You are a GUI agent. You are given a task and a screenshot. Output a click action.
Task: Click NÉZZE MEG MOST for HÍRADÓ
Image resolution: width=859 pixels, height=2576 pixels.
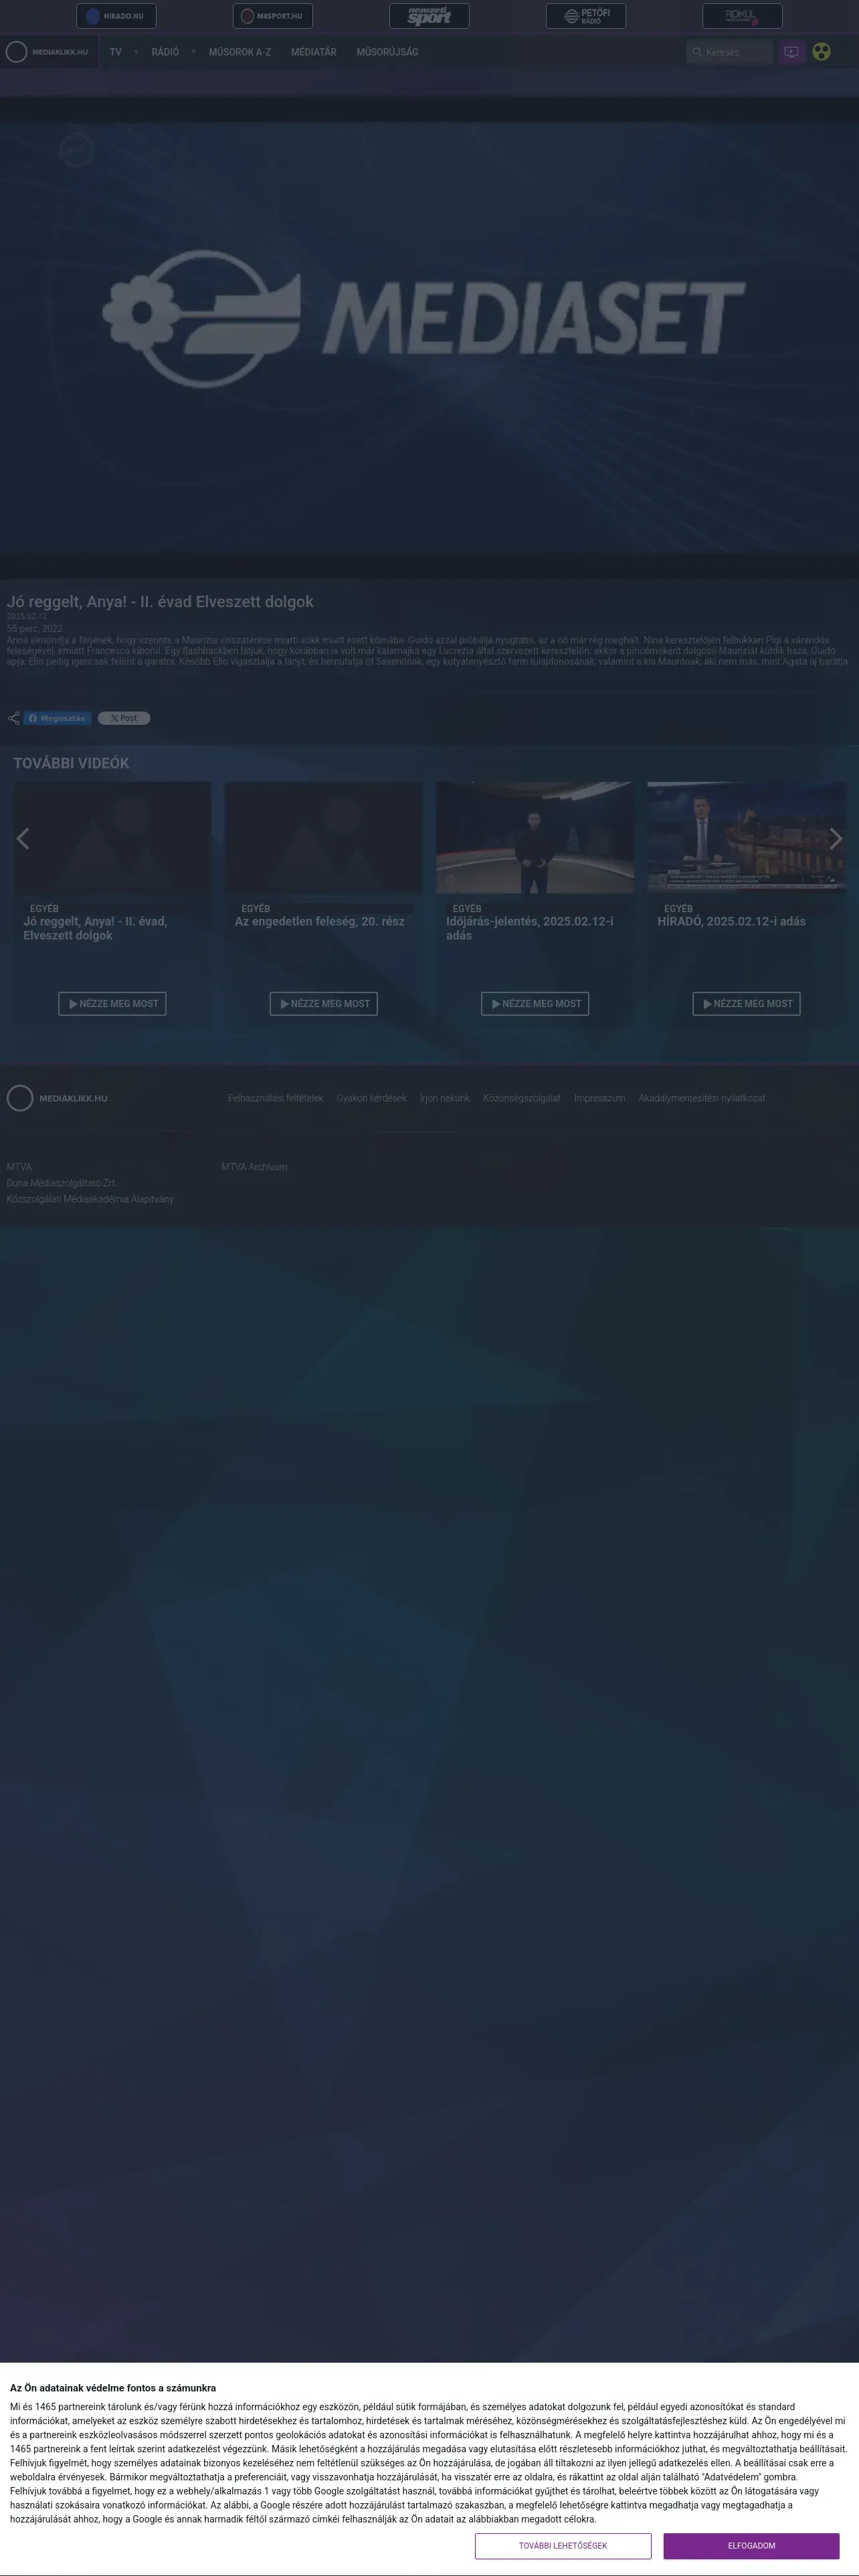tap(746, 1003)
